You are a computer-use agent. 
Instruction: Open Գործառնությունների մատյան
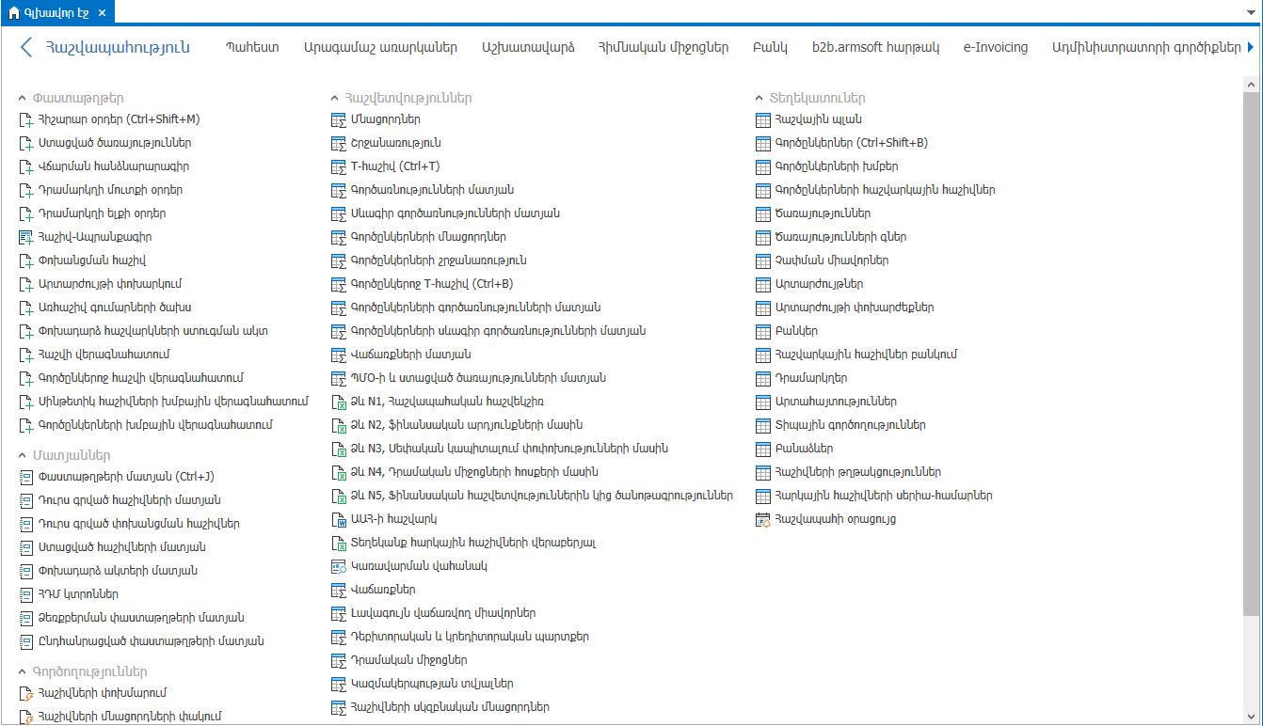[x=432, y=191]
